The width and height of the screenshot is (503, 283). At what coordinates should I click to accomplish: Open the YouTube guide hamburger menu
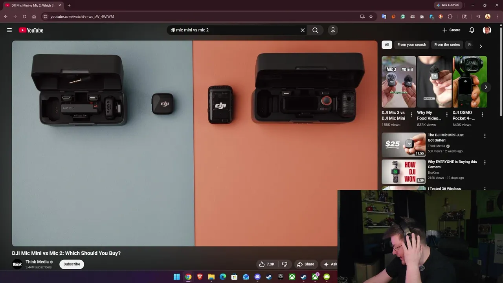tap(9, 30)
